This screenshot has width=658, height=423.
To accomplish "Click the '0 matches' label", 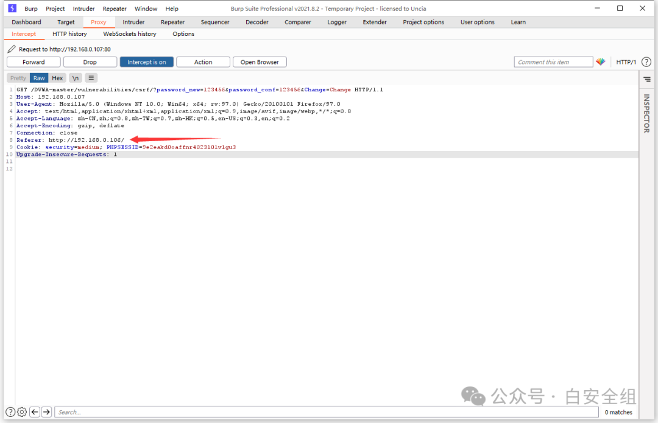I will point(618,413).
